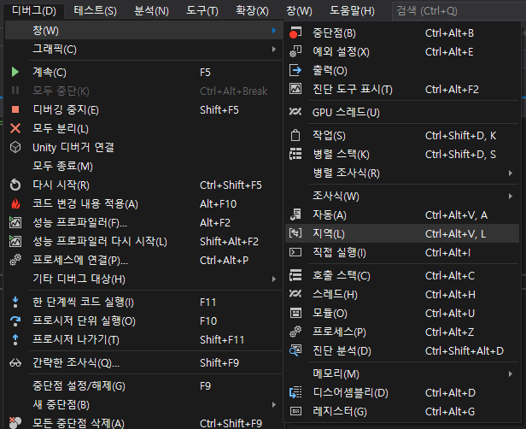This screenshot has width=526, height=429.
Task: Click the 검색 (Ctrl+Q) search box
Action: 459,11
